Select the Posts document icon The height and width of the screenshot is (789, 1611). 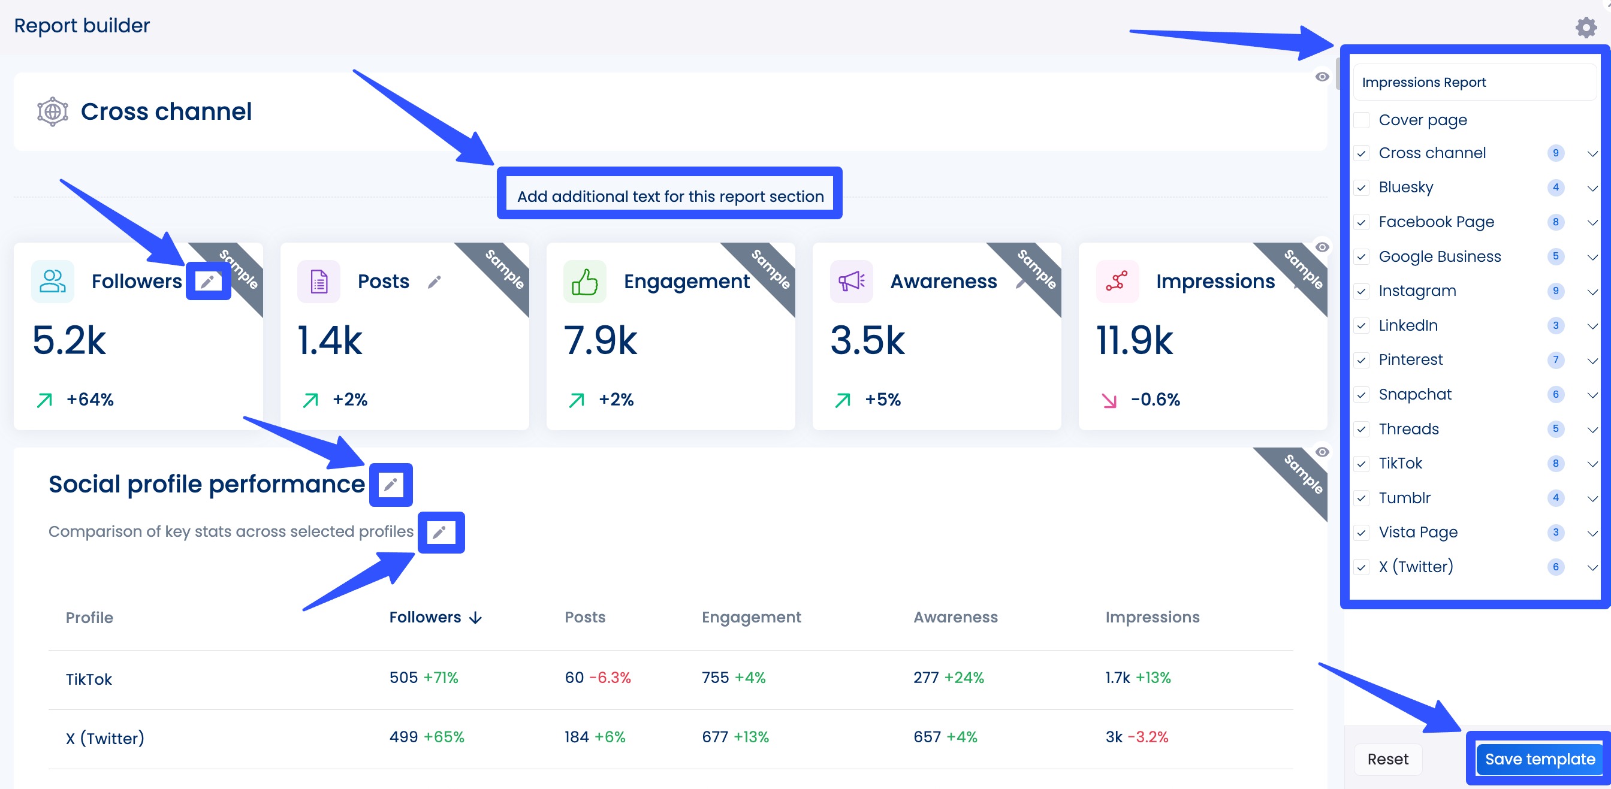(x=318, y=282)
